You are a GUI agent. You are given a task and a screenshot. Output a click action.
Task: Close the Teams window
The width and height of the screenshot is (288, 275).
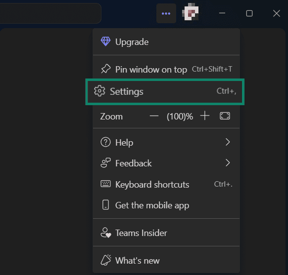pos(277,13)
